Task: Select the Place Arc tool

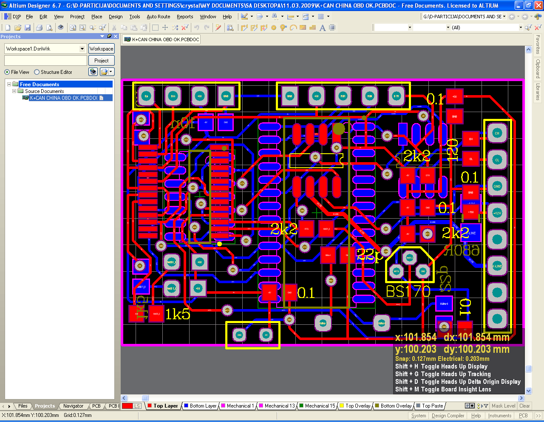Action: pyautogui.click(x=293, y=27)
